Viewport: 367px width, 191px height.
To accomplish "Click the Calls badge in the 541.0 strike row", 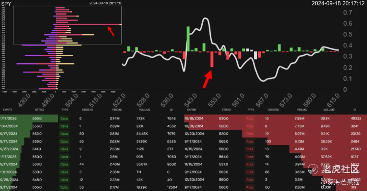I will tap(64, 149).
